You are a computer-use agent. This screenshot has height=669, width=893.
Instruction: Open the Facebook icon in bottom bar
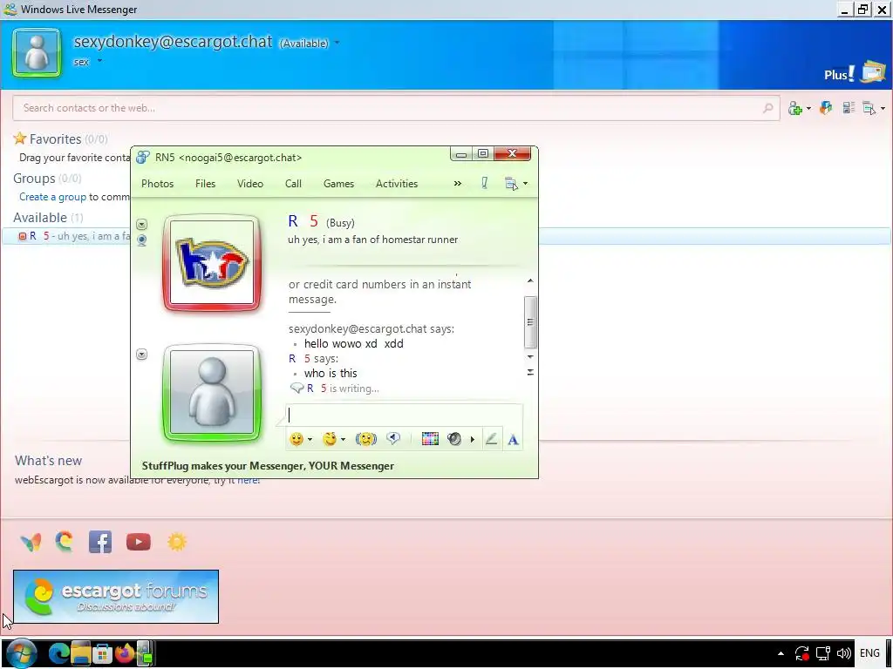[100, 542]
